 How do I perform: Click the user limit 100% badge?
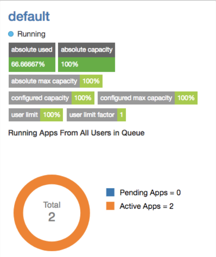[x=52, y=115]
